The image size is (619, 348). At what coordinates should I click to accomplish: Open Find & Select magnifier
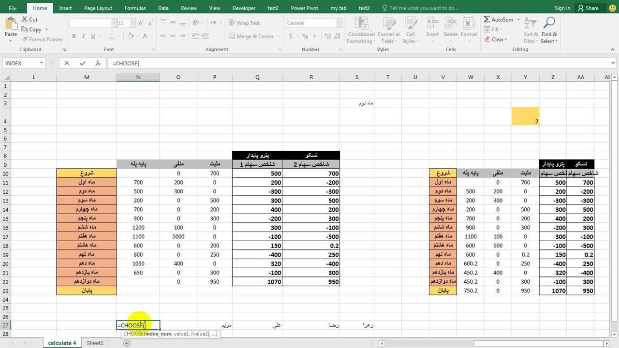tap(549, 24)
